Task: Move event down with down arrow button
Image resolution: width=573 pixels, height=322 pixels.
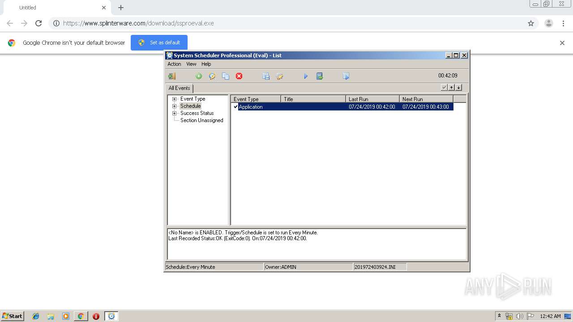Action: tap(458, 88)
